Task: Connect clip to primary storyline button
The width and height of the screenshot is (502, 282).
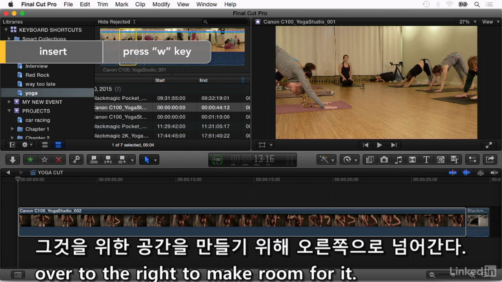Action: (x=94, y=159)
